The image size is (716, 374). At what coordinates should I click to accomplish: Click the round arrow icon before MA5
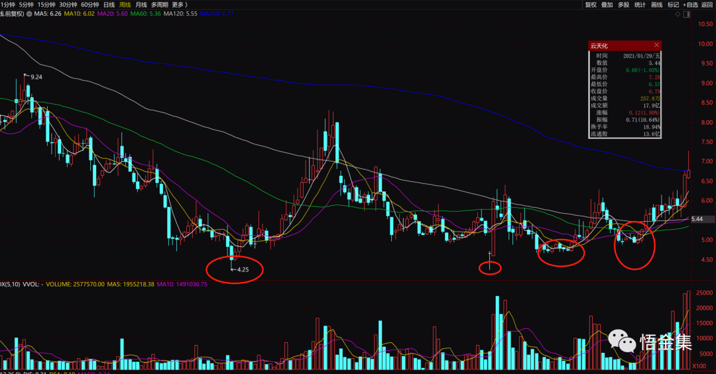pos(29,13)
